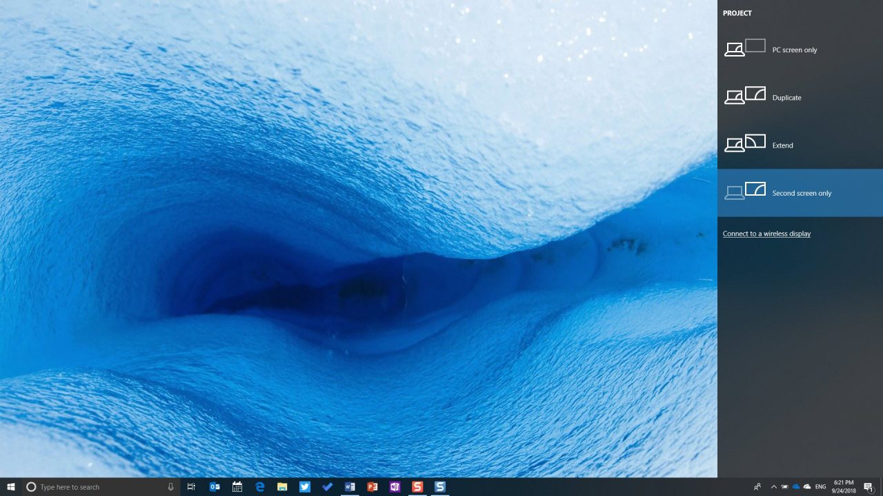Open the blue OneDrive tray icon
Viewport: 883px width, 496px height.
point(795,487)
